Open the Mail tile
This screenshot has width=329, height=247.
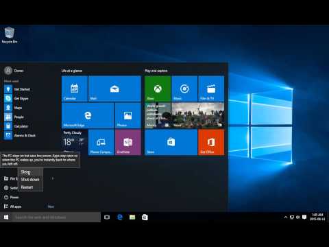pos(114,89)
